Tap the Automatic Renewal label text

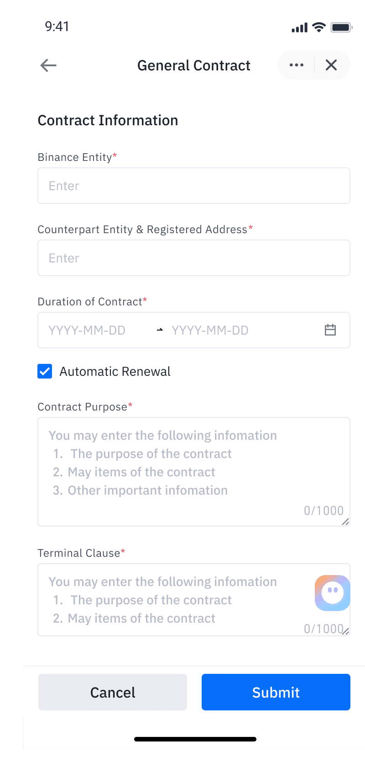(115, 371)
